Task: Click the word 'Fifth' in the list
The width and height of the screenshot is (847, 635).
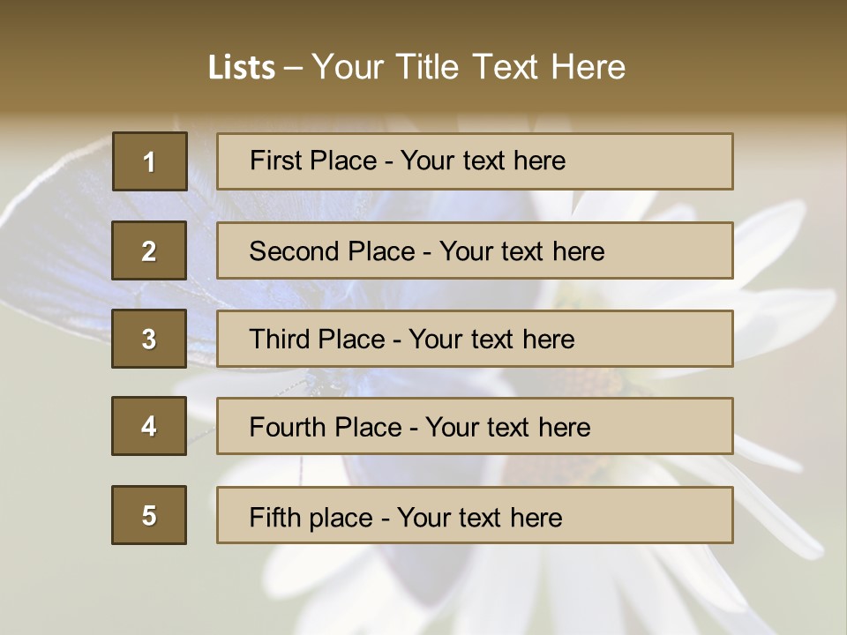Action: pos(275,517)
